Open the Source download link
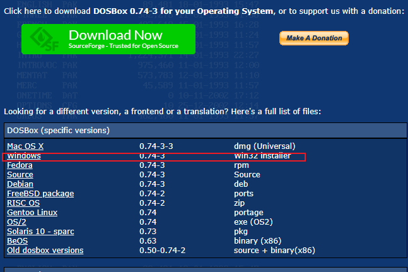Image resolution: width=408 pixels, height=272 pixels. pyautogui.click(x=20, y=174)
